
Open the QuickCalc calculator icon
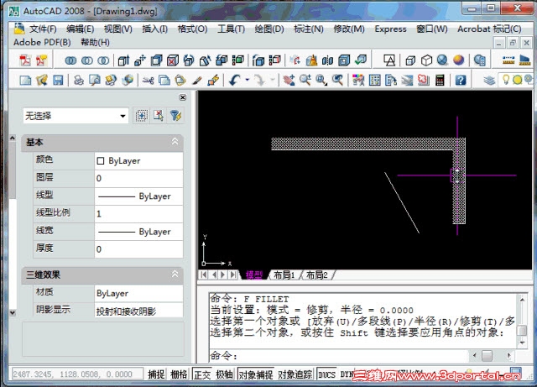(440, 81)
